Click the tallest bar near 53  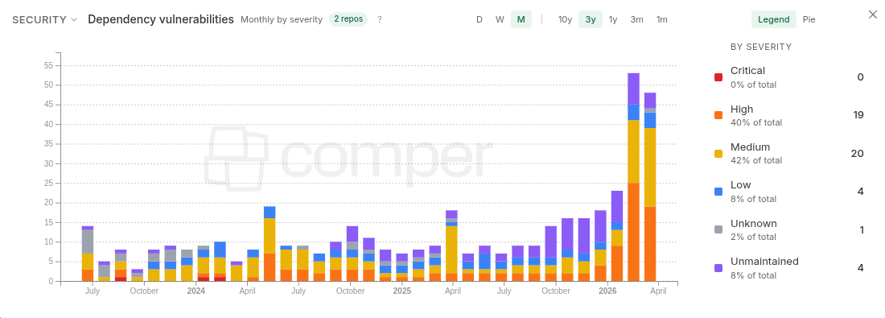coord(633,177)
